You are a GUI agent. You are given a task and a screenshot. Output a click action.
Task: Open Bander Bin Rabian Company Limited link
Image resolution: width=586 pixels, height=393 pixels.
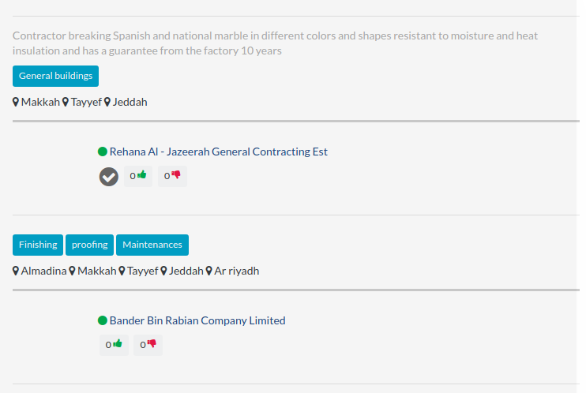point(197,320)
